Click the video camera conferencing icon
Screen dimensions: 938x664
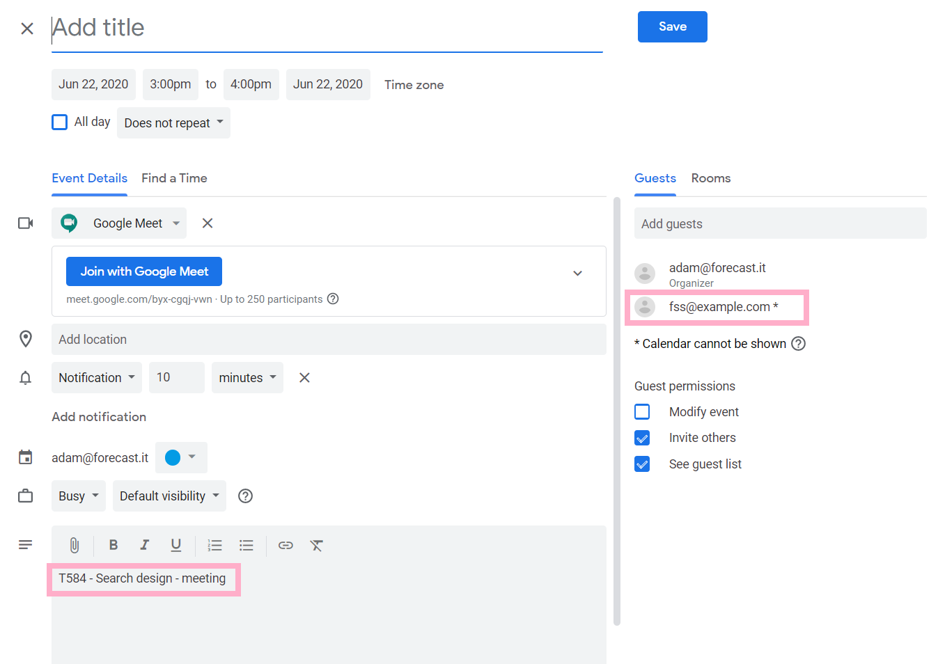pos(26,223)
